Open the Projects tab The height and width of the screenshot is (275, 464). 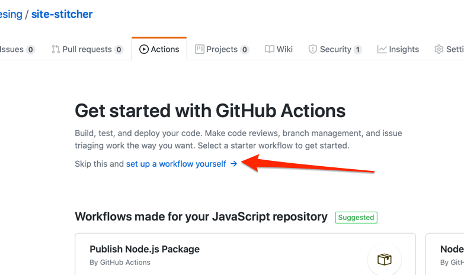[222, 49]
